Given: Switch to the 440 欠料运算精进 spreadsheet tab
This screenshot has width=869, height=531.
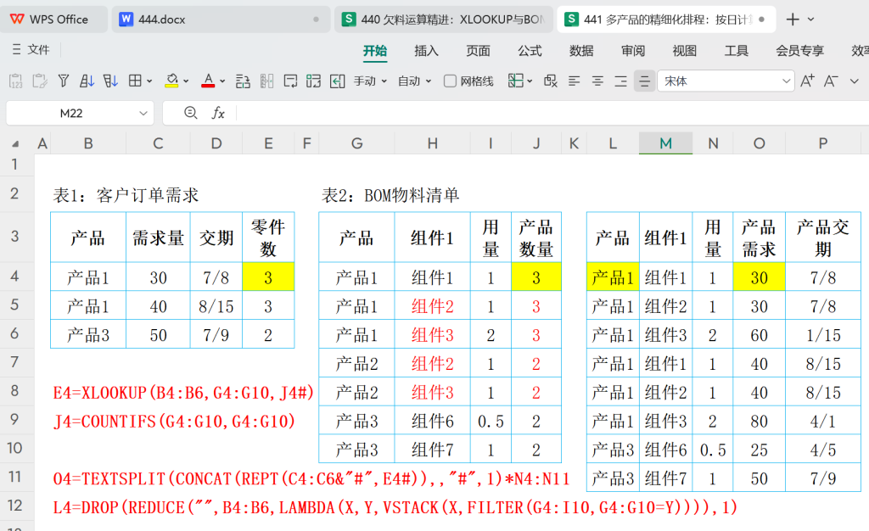Looking at the screenshot, I should [443, 20].
